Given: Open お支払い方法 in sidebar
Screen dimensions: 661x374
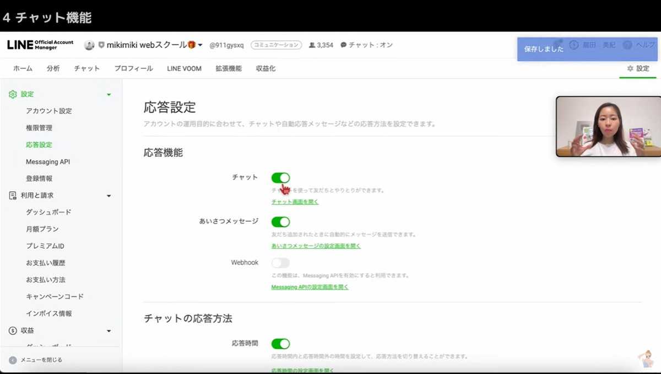Looking at the screenshot, I should tap(46, 280).
